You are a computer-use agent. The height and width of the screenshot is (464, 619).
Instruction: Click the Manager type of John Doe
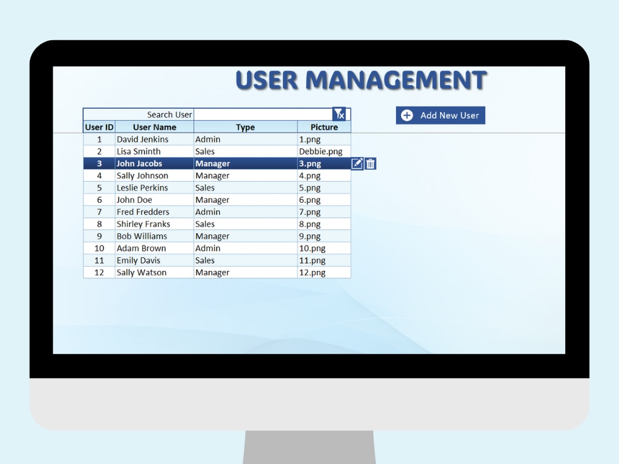pos(246,200)
